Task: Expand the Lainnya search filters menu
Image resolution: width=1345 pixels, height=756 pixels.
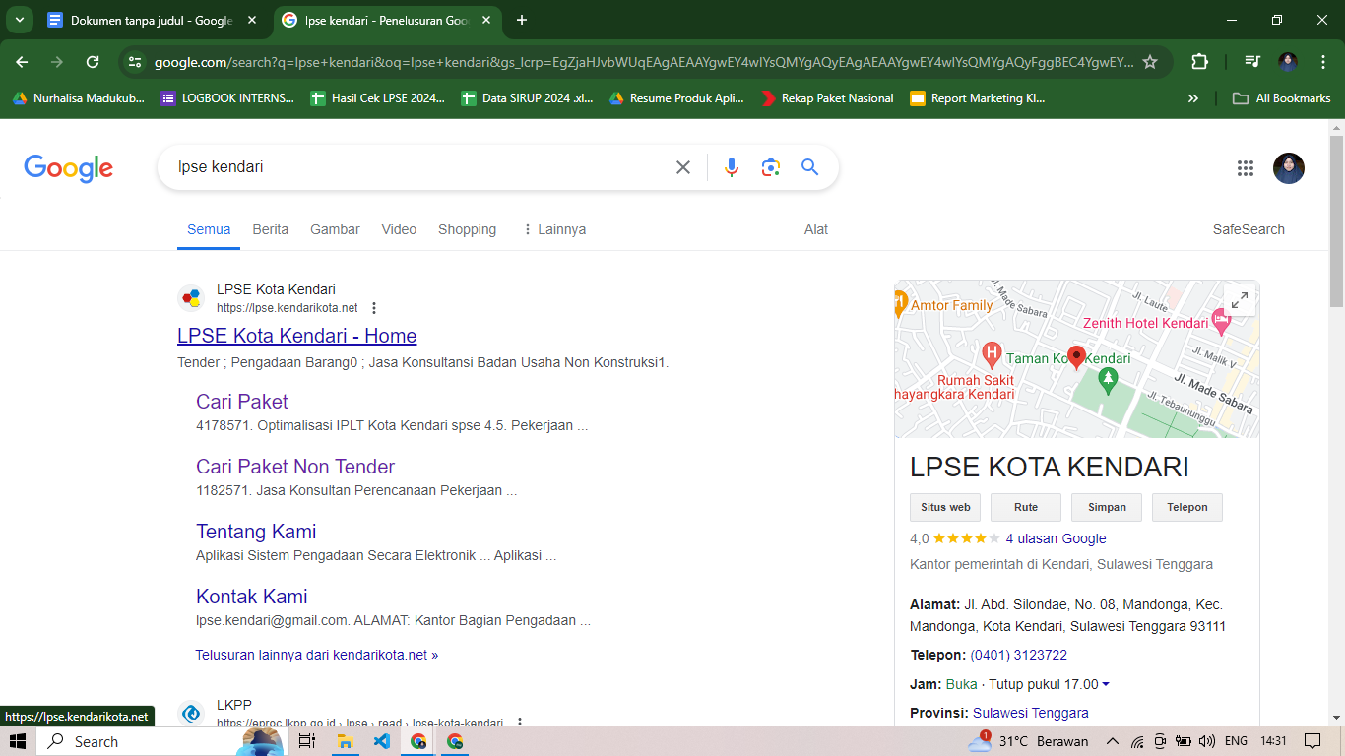Action: 554,229
